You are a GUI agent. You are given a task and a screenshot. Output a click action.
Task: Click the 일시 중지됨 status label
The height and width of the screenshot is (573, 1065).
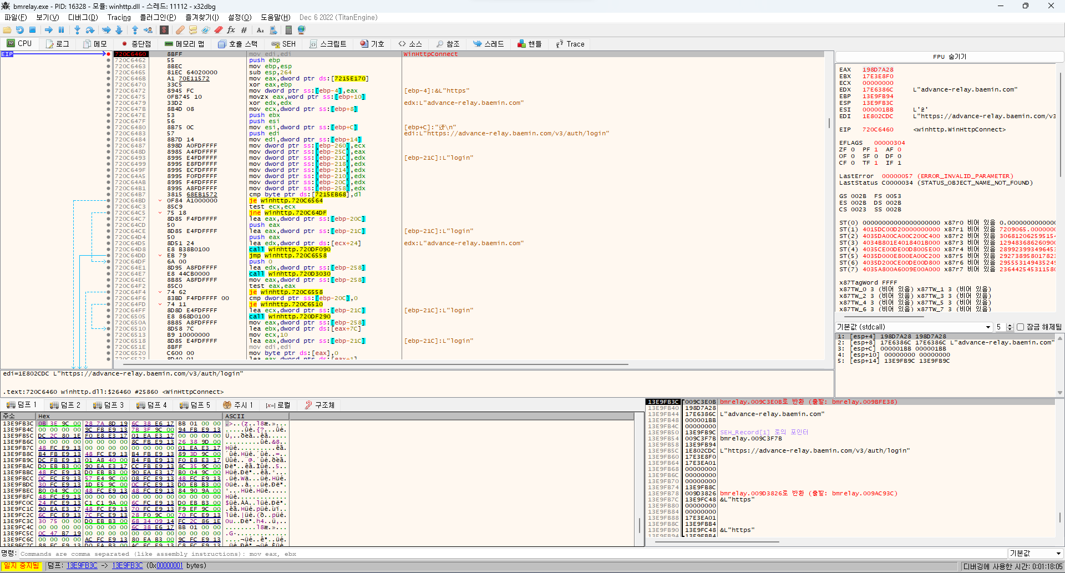(x=22, y=566)
